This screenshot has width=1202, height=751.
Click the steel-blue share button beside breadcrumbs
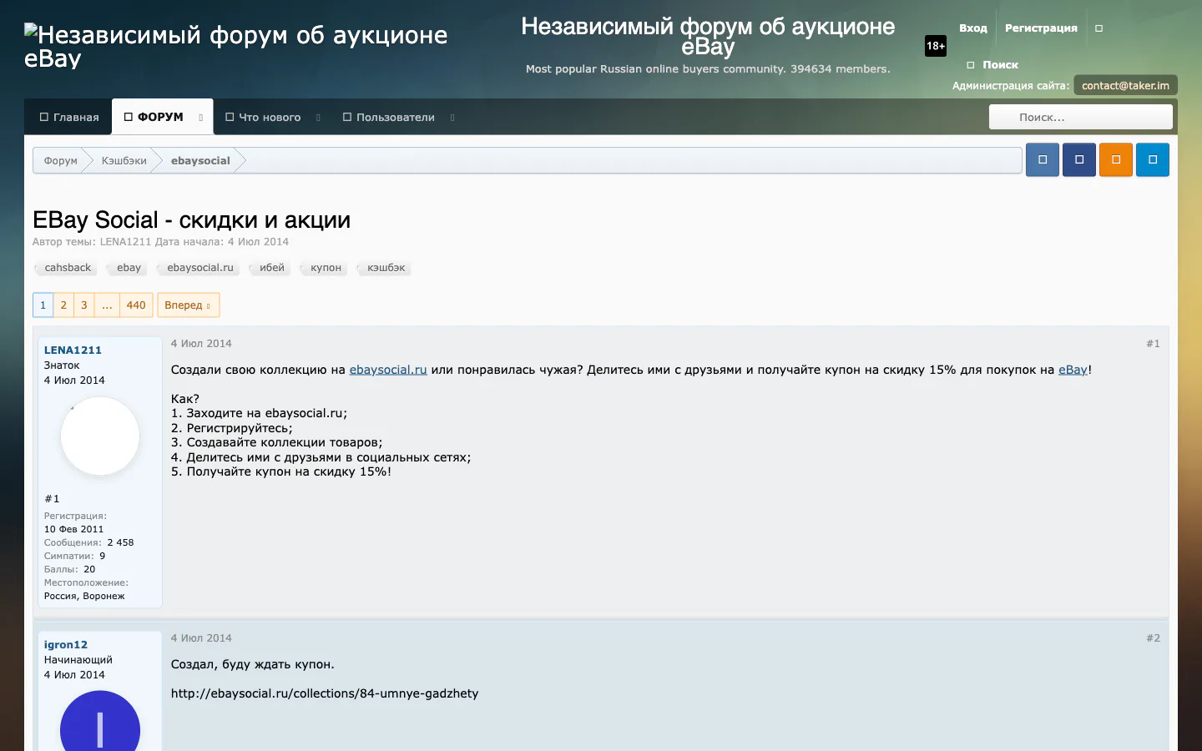coord(1043,159)
